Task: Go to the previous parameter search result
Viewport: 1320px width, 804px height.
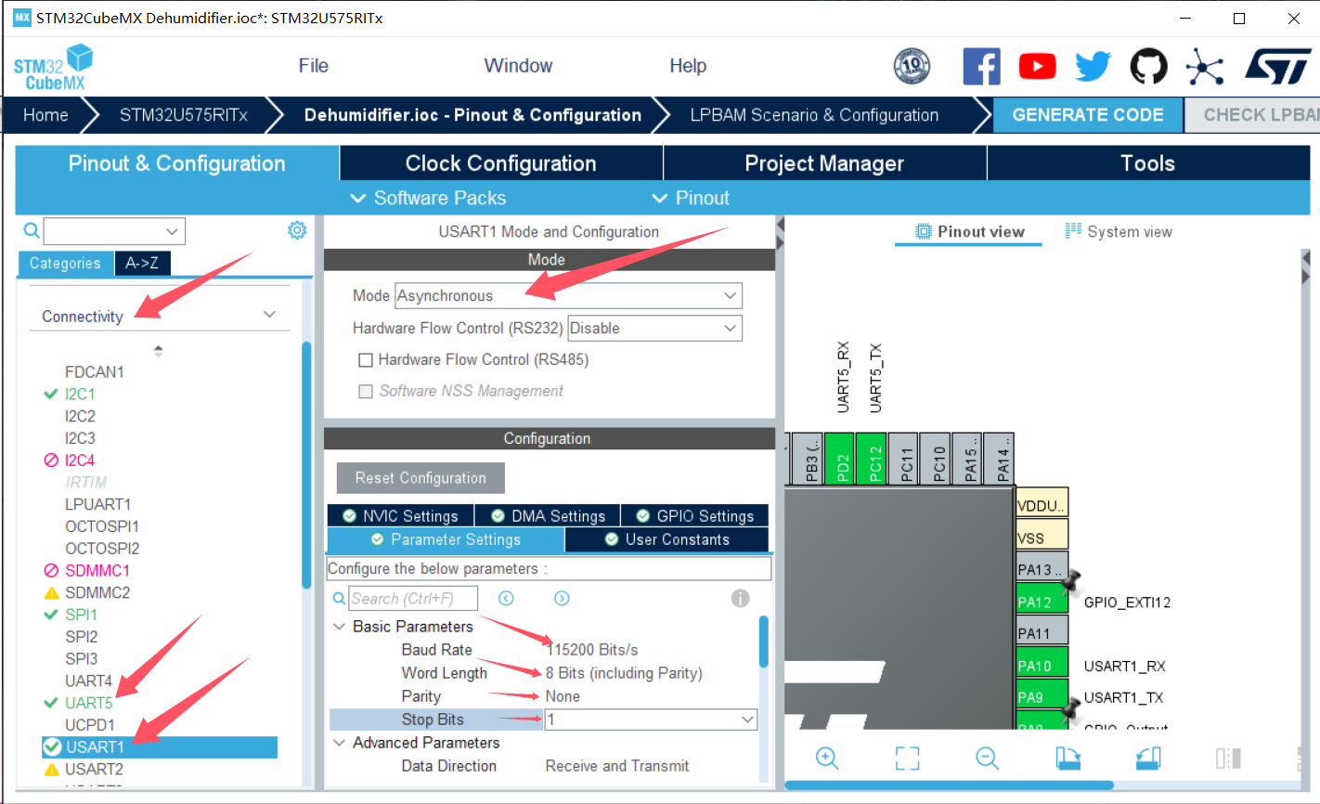Action: [x=506, y=598]
